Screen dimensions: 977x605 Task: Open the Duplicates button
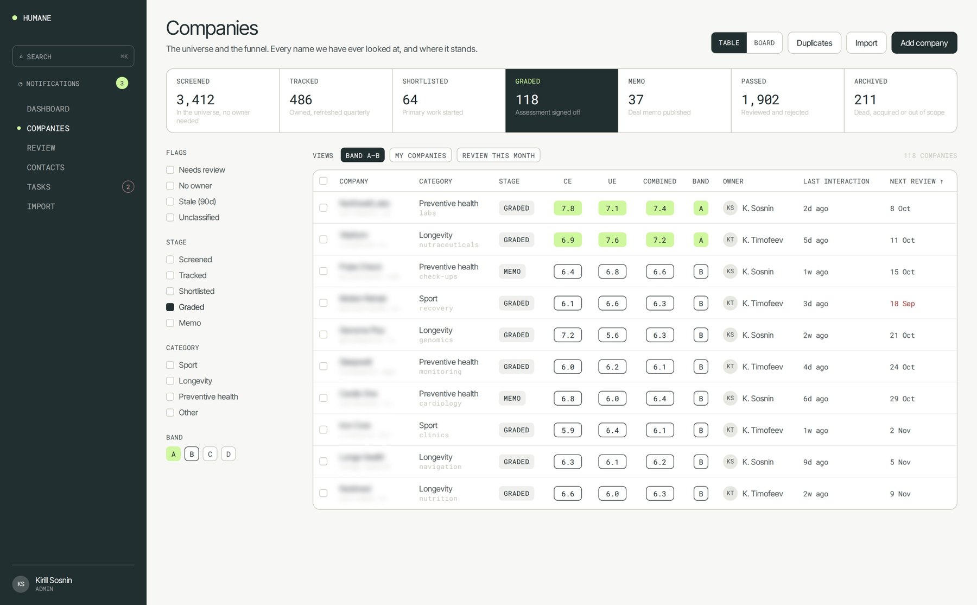814,43
